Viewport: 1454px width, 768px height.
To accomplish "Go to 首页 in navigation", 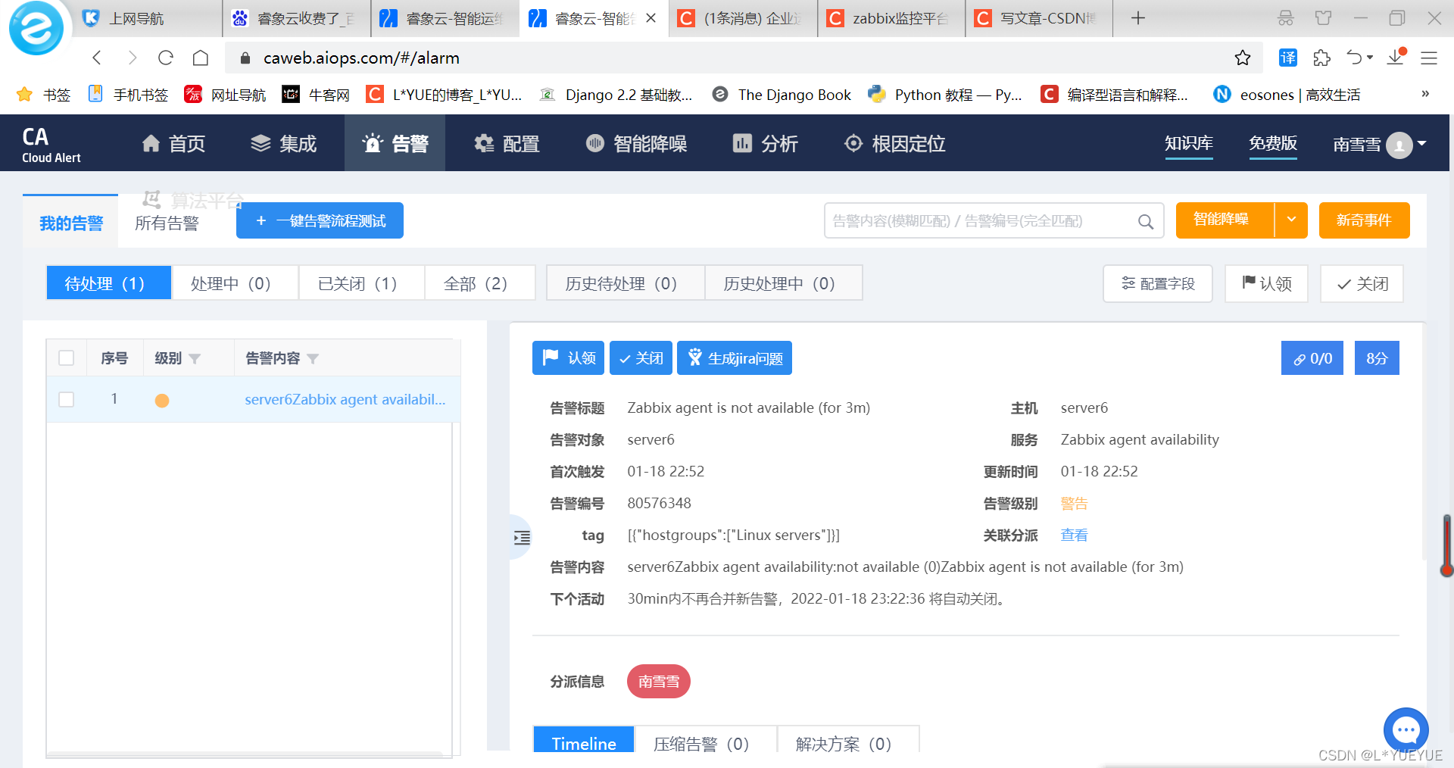I will (173, 144).
